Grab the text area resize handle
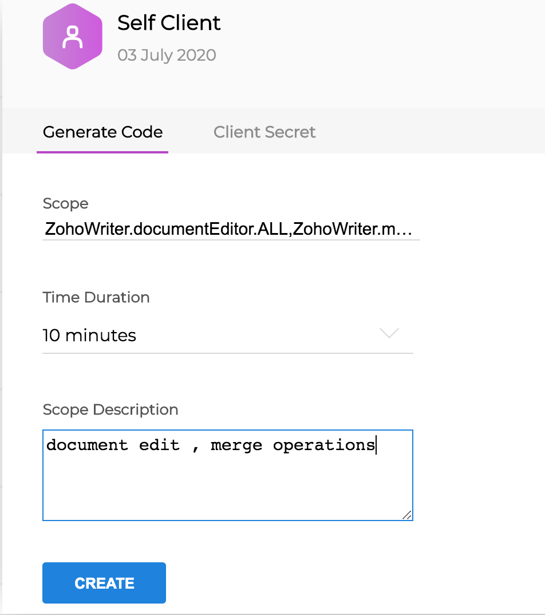Screen dimensions: 545x615 (x=406, y=515)
